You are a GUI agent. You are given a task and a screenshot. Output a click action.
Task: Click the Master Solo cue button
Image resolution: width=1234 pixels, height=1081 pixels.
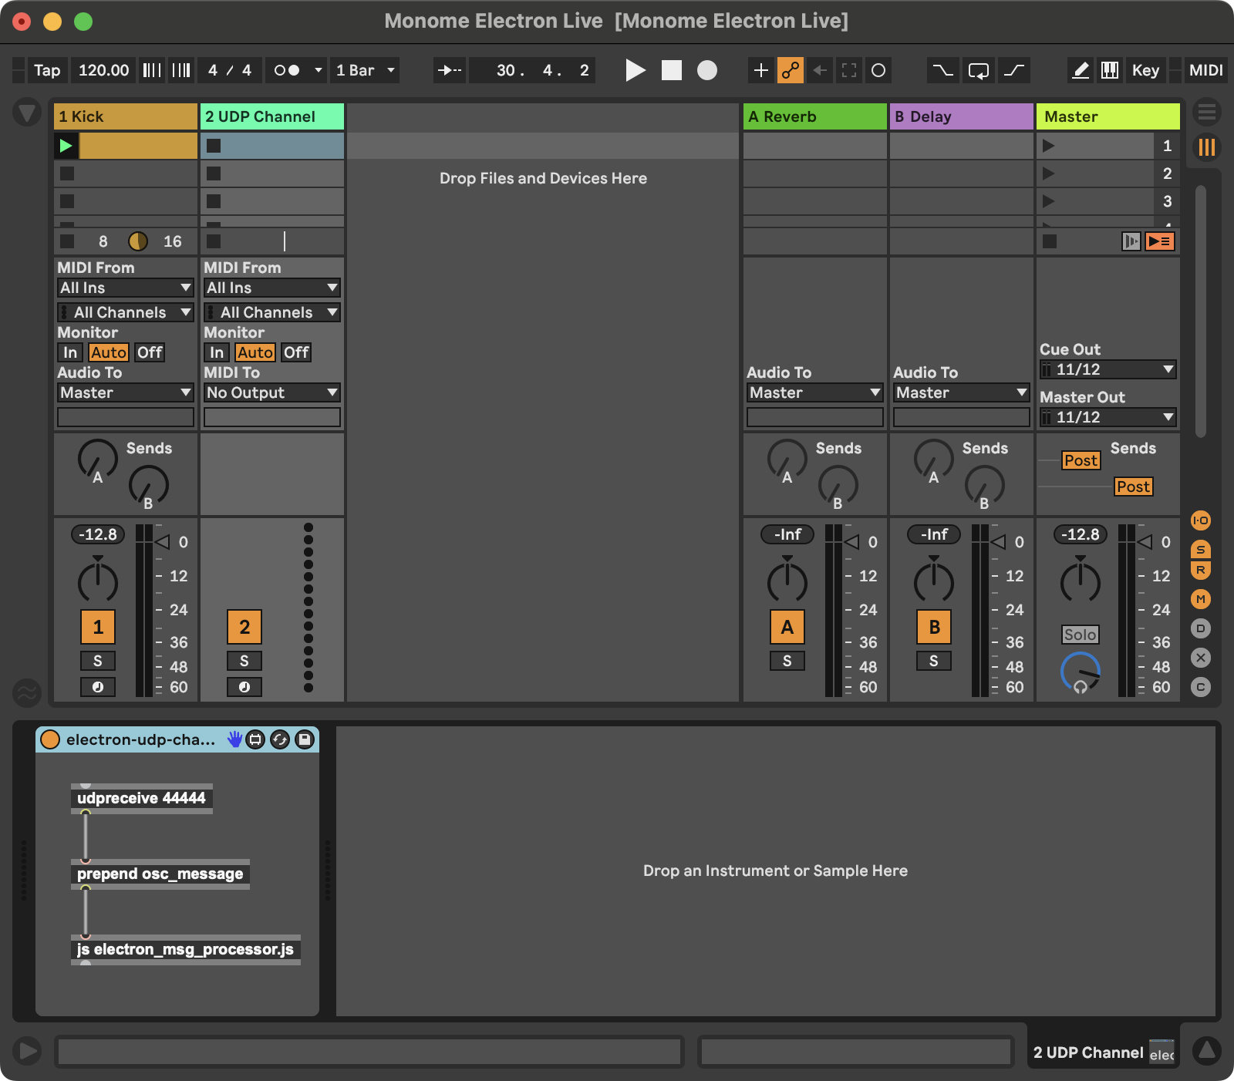1081,635
